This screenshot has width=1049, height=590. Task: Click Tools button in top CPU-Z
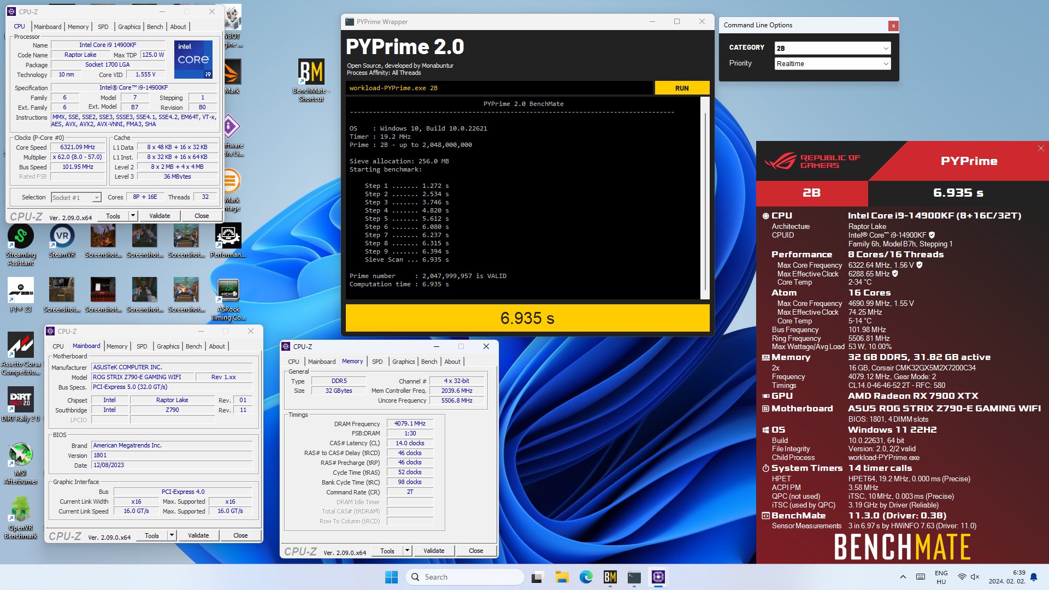(113, 216)
